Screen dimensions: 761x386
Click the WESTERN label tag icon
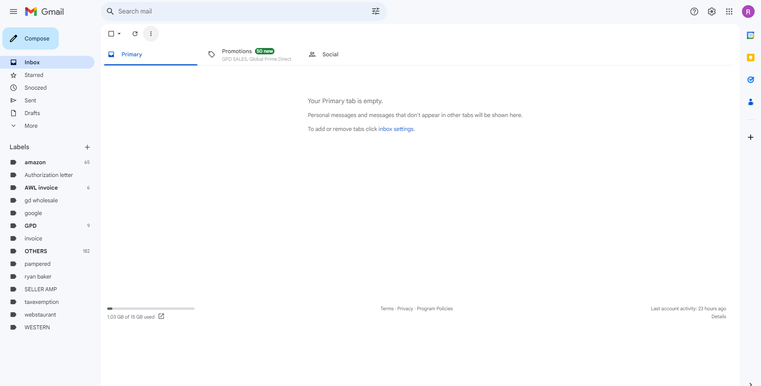click(14, 327)
